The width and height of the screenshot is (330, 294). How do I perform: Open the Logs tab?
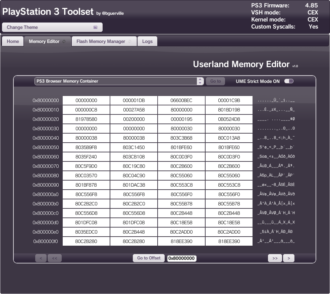pyautogui.click(x=147, y=41)
